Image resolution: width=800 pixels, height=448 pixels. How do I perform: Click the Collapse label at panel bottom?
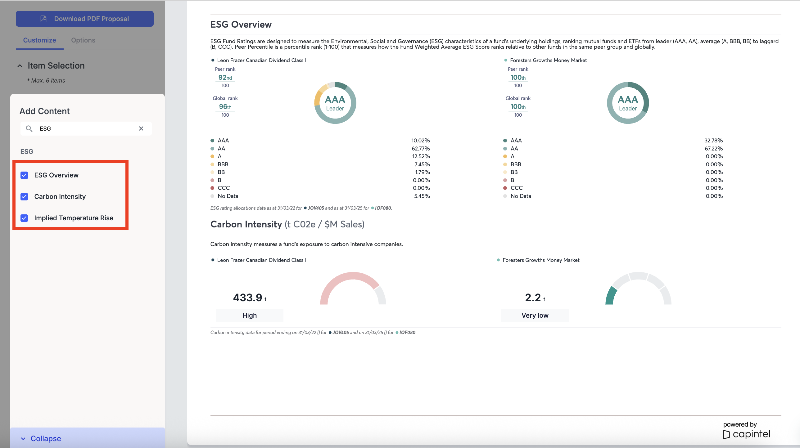[46, 438]
